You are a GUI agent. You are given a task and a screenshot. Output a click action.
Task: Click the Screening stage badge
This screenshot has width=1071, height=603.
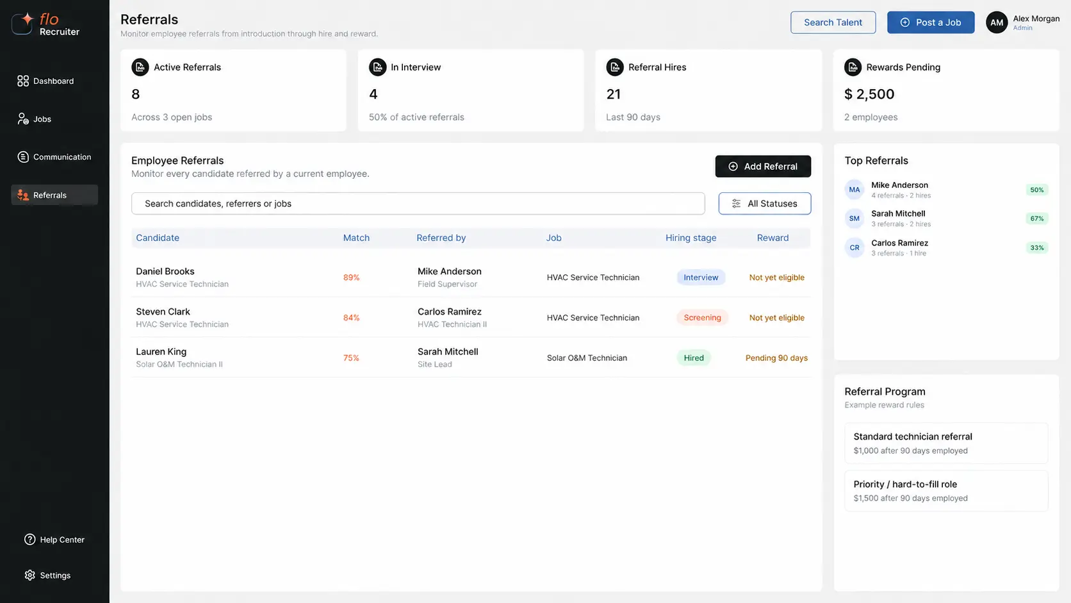coord(702,317)
